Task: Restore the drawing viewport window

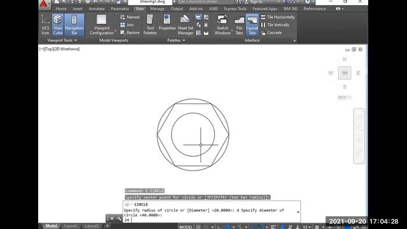Action: 354,50
